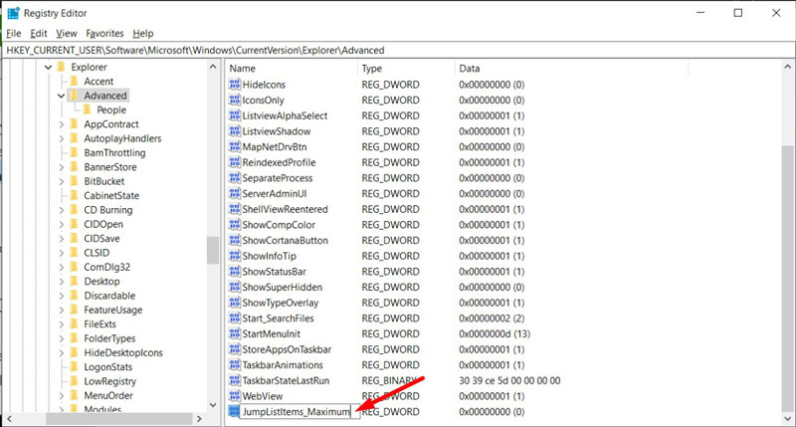Screen dimensions: 796x427
Task: Select the ShowStatusBar value icon
Action: [234, 271]
